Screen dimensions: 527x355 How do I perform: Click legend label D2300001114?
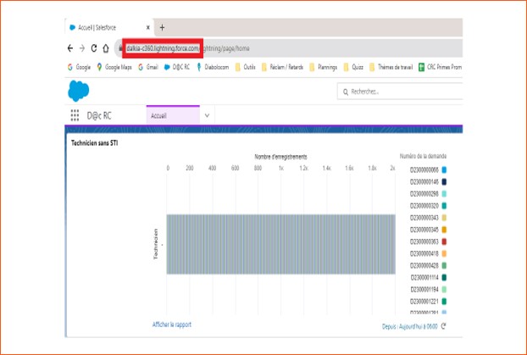pos(424,278)
